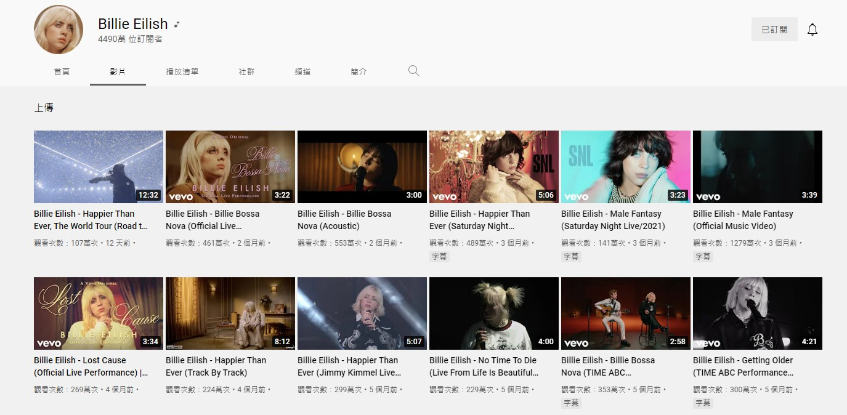Play the Happier Than Ever Track By Track thumbnail

pyautogui.click(x=230, y=313)
